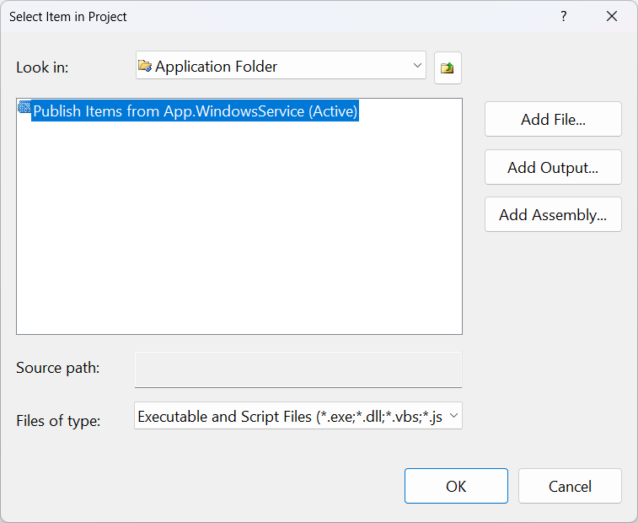Click the "Look in:" label
This screenshot has height=523, width=638.
pyautogui.click(x=42, y=67)
